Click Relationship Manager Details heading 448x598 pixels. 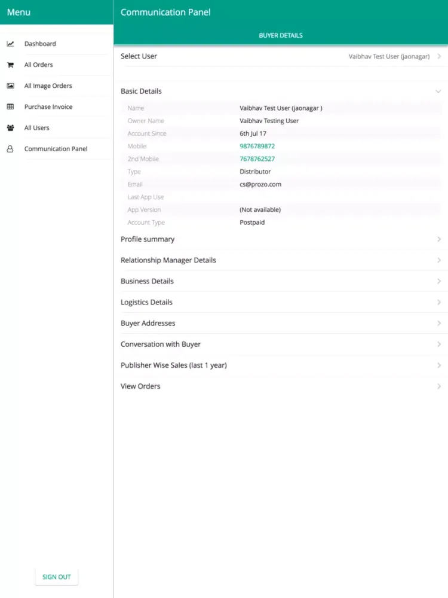pos(168,260)
